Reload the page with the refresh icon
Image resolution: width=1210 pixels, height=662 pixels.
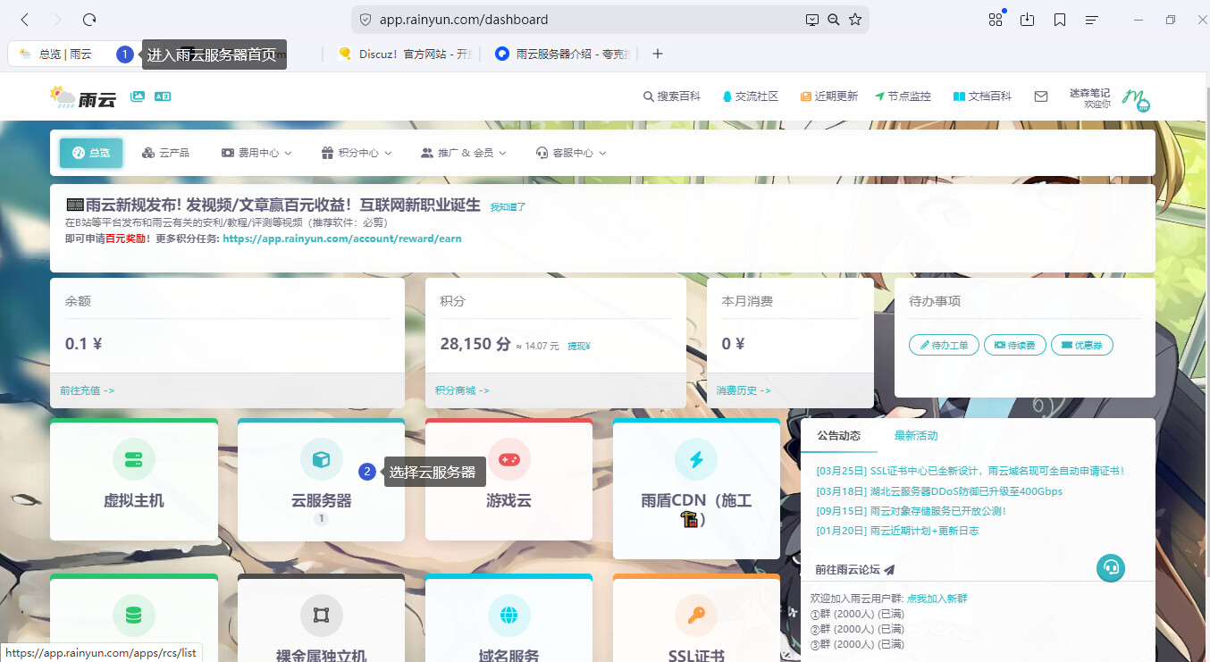tap(88, 19)
